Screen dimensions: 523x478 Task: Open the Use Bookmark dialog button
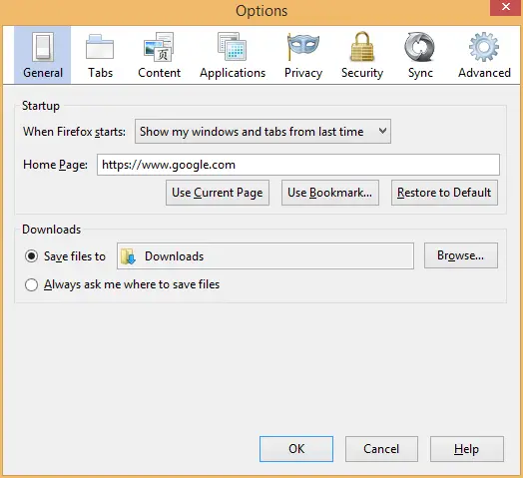pos(330,193)
